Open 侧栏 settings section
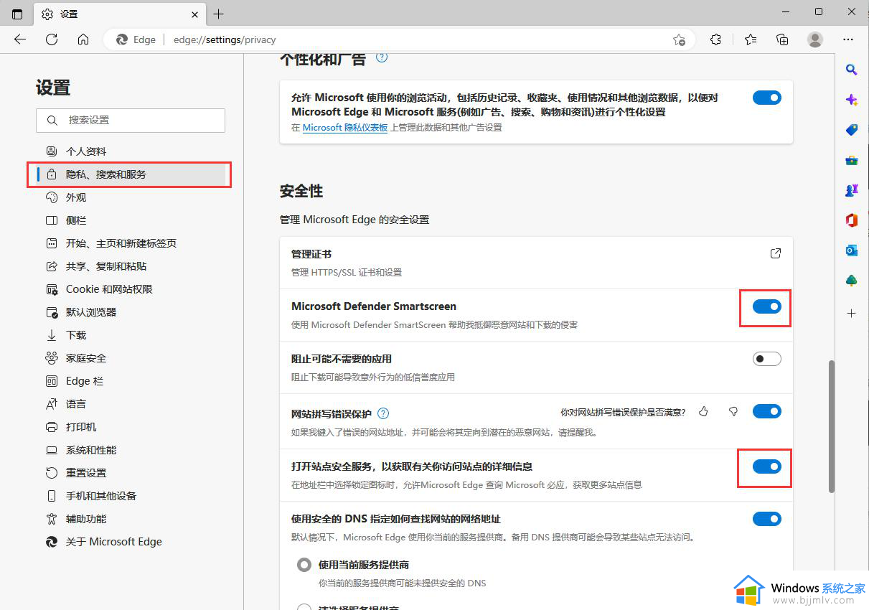Image resolution: width=869 pixels, height=610 pixels. tap(131, 220)
